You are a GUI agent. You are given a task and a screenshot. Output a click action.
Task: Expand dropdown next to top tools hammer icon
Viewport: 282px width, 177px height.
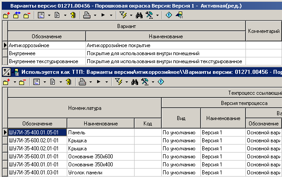[157, 16]
